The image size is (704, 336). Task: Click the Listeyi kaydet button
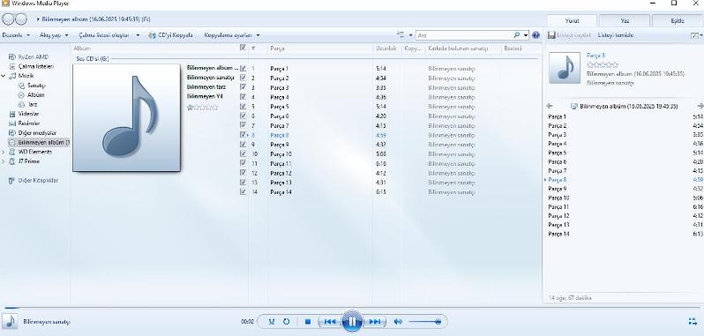569,35
